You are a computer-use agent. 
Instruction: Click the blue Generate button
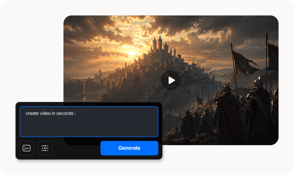pyautogui.click(x=129, y=148)
